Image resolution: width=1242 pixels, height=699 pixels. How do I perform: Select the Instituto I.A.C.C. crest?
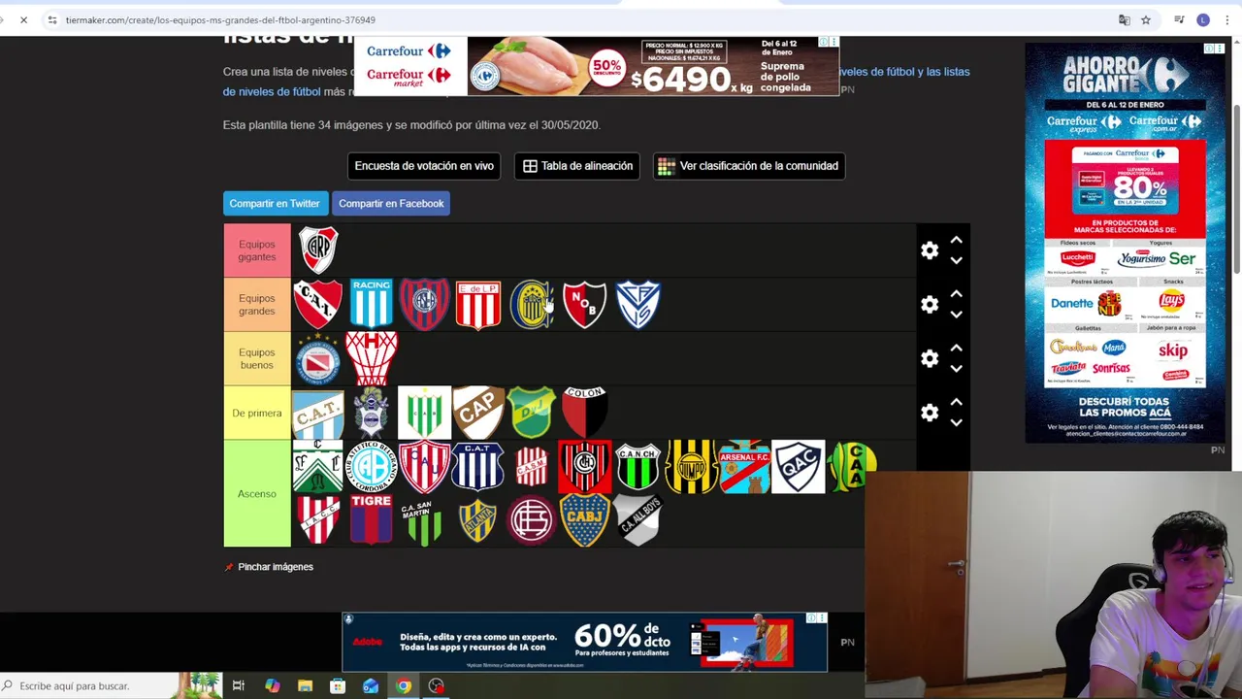(317, 520)
